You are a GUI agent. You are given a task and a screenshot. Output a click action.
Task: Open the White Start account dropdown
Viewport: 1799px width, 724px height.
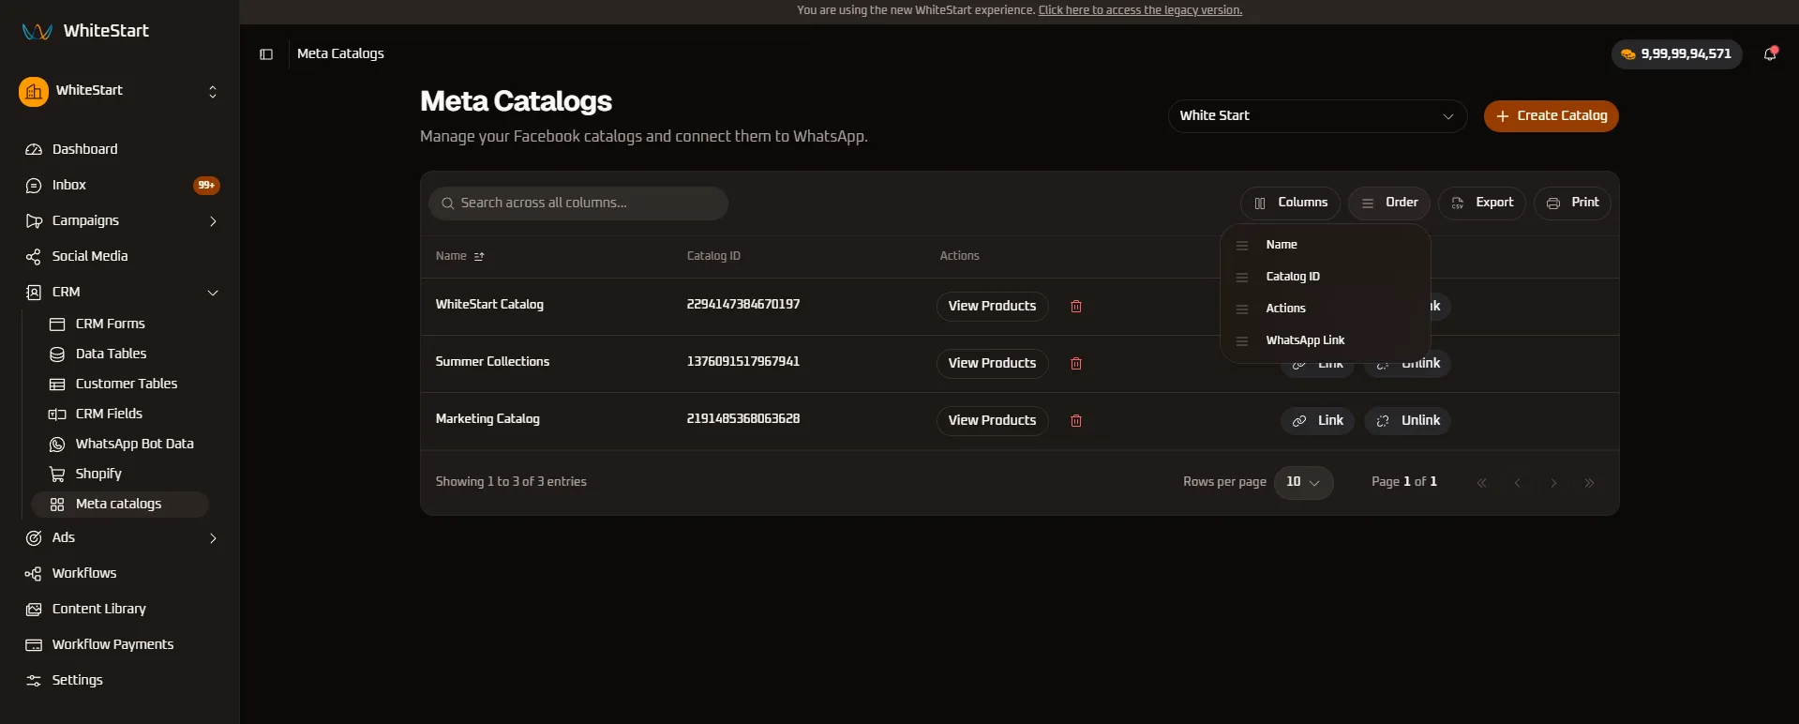pos(1317,116)
